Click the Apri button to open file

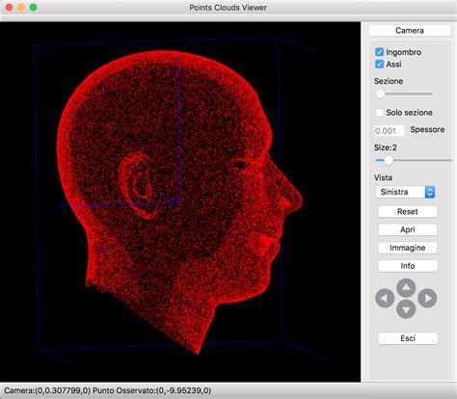pos(408,229)
